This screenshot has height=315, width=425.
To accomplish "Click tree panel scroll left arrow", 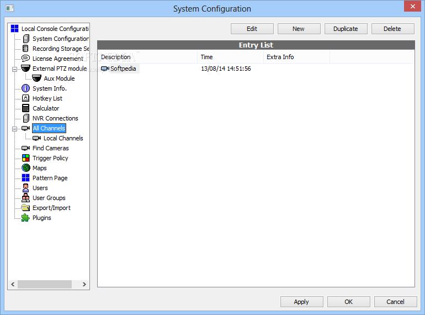I will coord(13,284).
